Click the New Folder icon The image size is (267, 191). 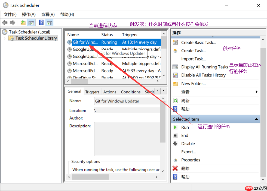coord(175,84)
